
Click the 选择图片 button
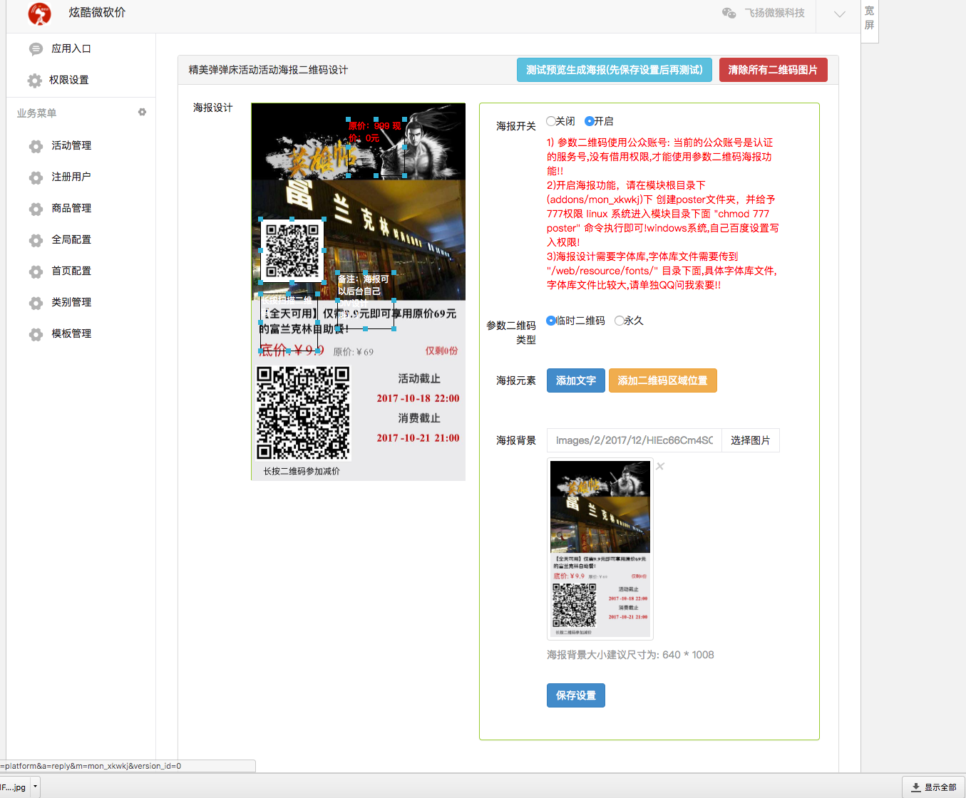751,440
